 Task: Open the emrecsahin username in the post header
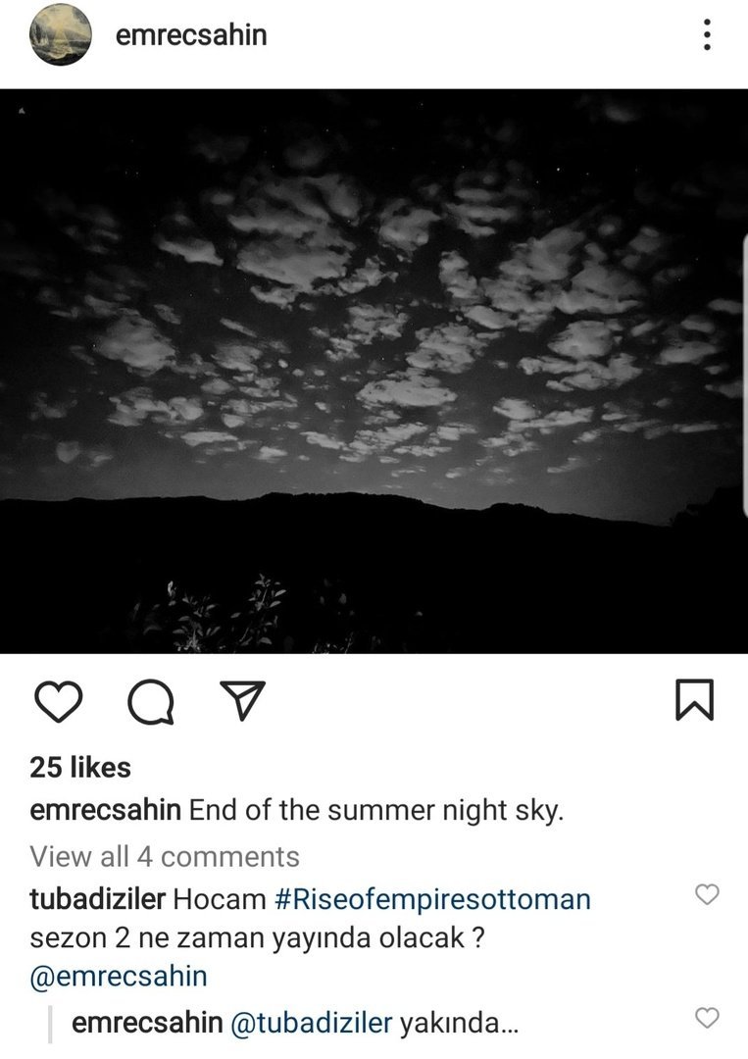[191, 35]
